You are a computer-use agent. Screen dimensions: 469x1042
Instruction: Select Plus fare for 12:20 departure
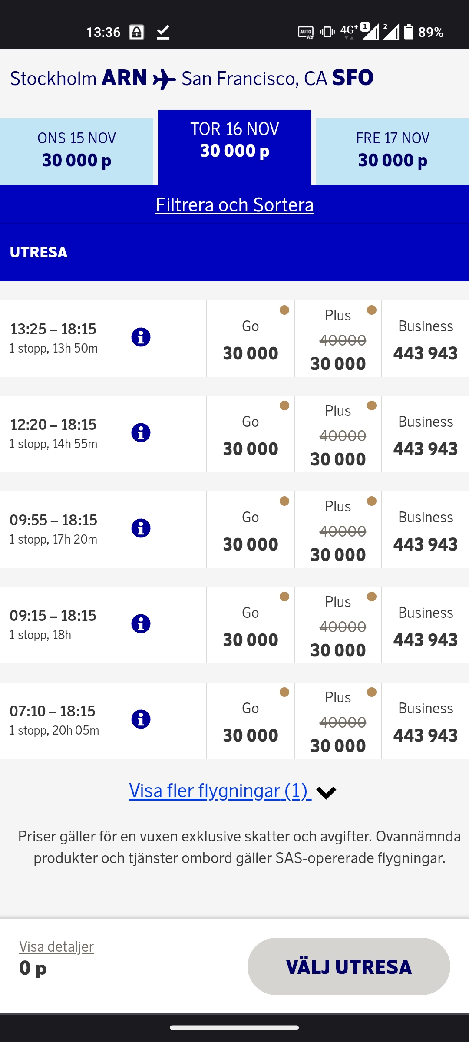(338, 435)
